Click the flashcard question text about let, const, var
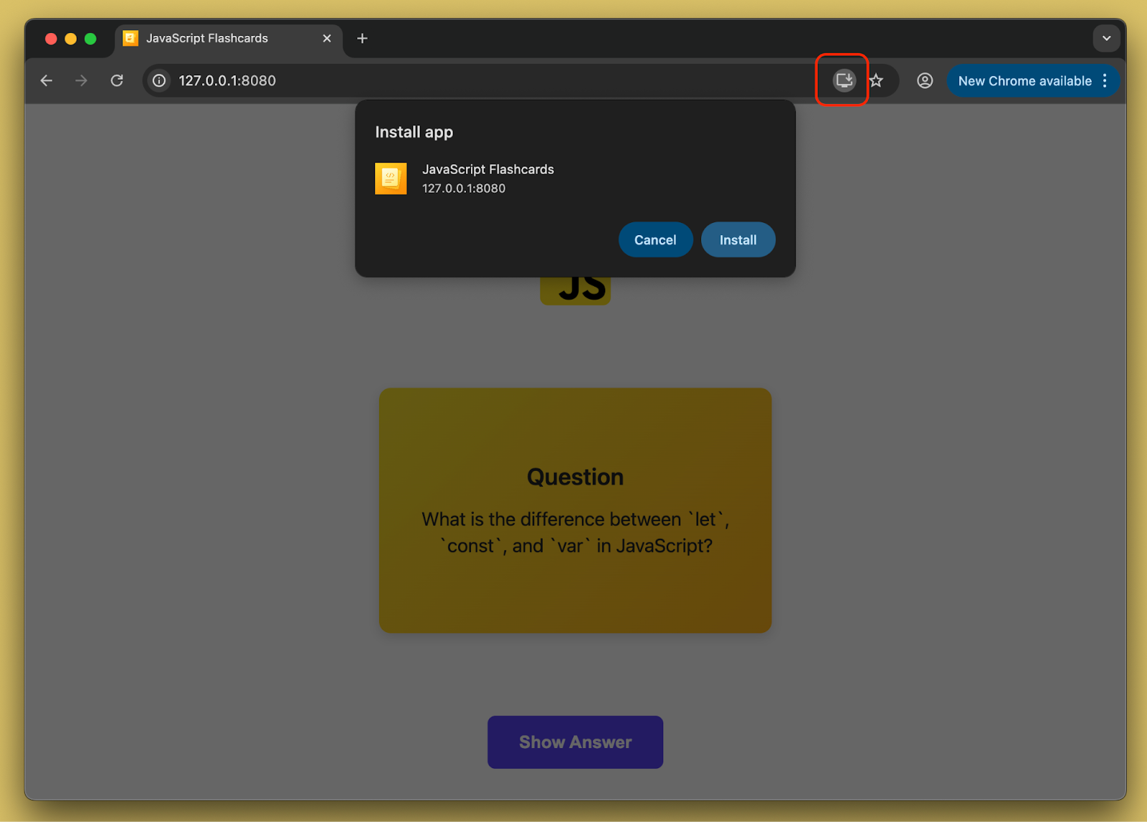The image size is (1147, 822). pyautogui.click(x=575, y=532)
